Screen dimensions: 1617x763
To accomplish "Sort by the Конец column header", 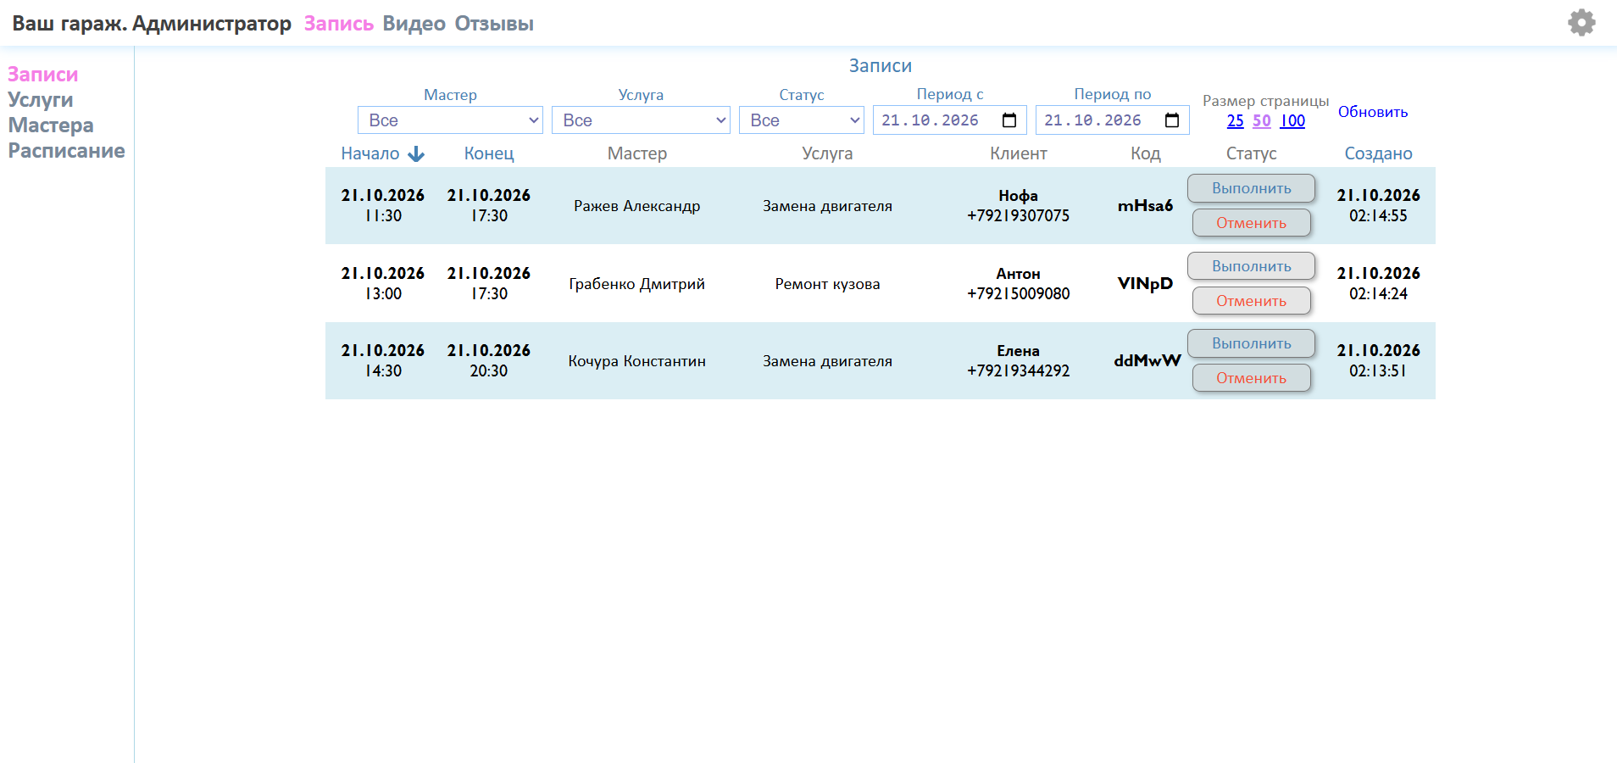I will tap(489, 153).
